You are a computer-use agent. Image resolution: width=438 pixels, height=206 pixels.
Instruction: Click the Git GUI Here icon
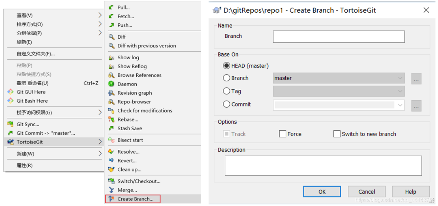[10, 92]
